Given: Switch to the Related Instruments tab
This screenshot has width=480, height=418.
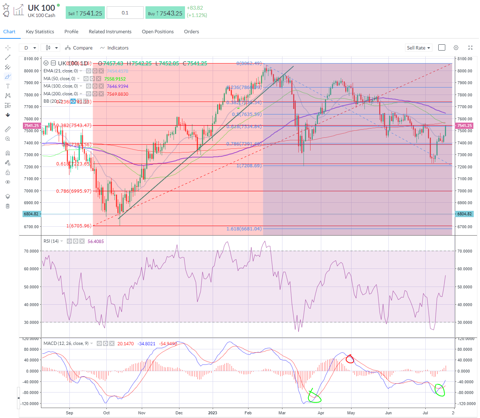Looking at the screenshot, I should (x=110, y=32).
